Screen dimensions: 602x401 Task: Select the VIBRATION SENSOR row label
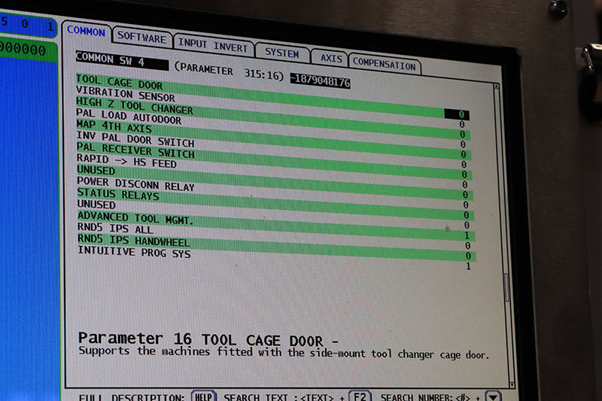coord(126,93)
